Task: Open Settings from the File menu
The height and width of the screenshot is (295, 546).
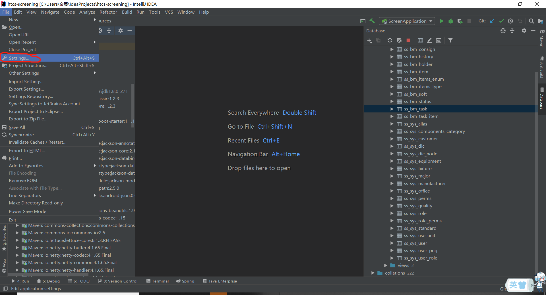Action: point(49,58)
